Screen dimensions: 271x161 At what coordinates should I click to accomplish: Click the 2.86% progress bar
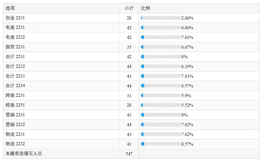[161, 18]
